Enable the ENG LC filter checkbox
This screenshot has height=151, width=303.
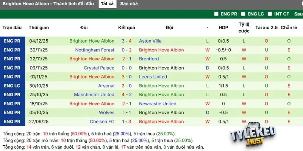tap(242, 14)
